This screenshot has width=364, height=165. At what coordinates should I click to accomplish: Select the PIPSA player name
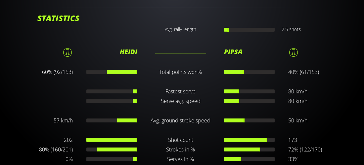pyautogui.click(x=233, y=52)
